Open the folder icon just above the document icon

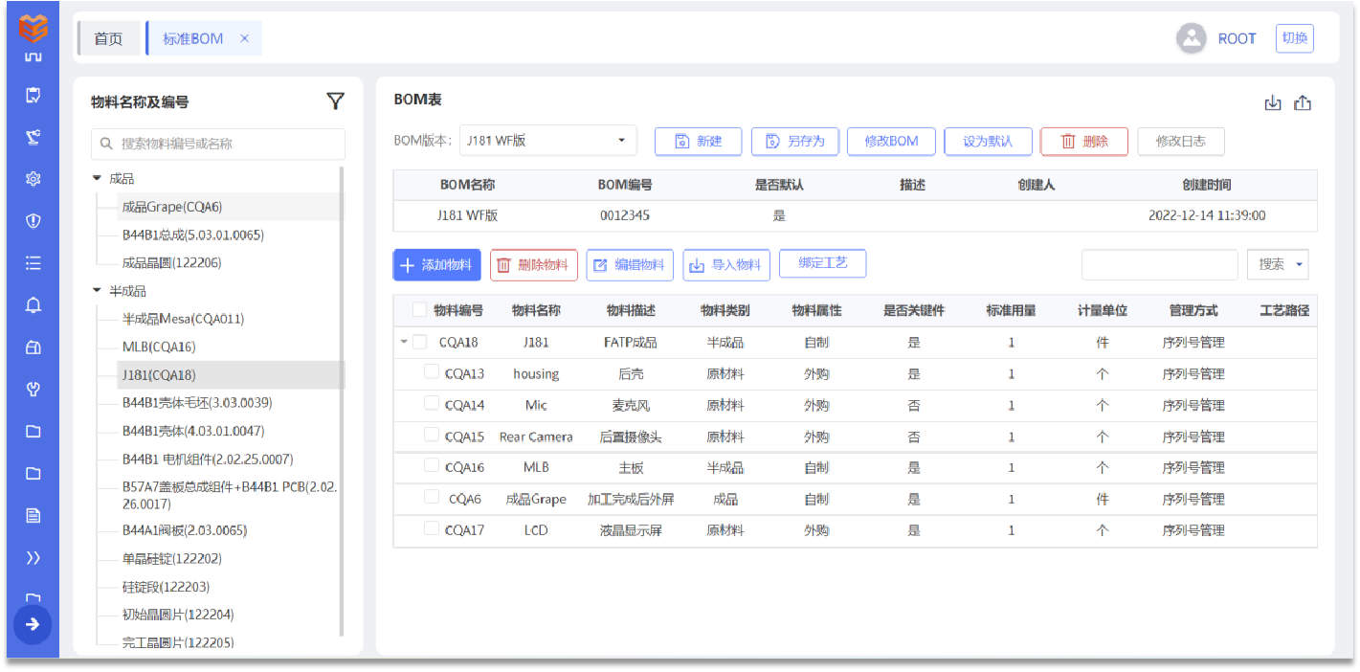[33, 474]
